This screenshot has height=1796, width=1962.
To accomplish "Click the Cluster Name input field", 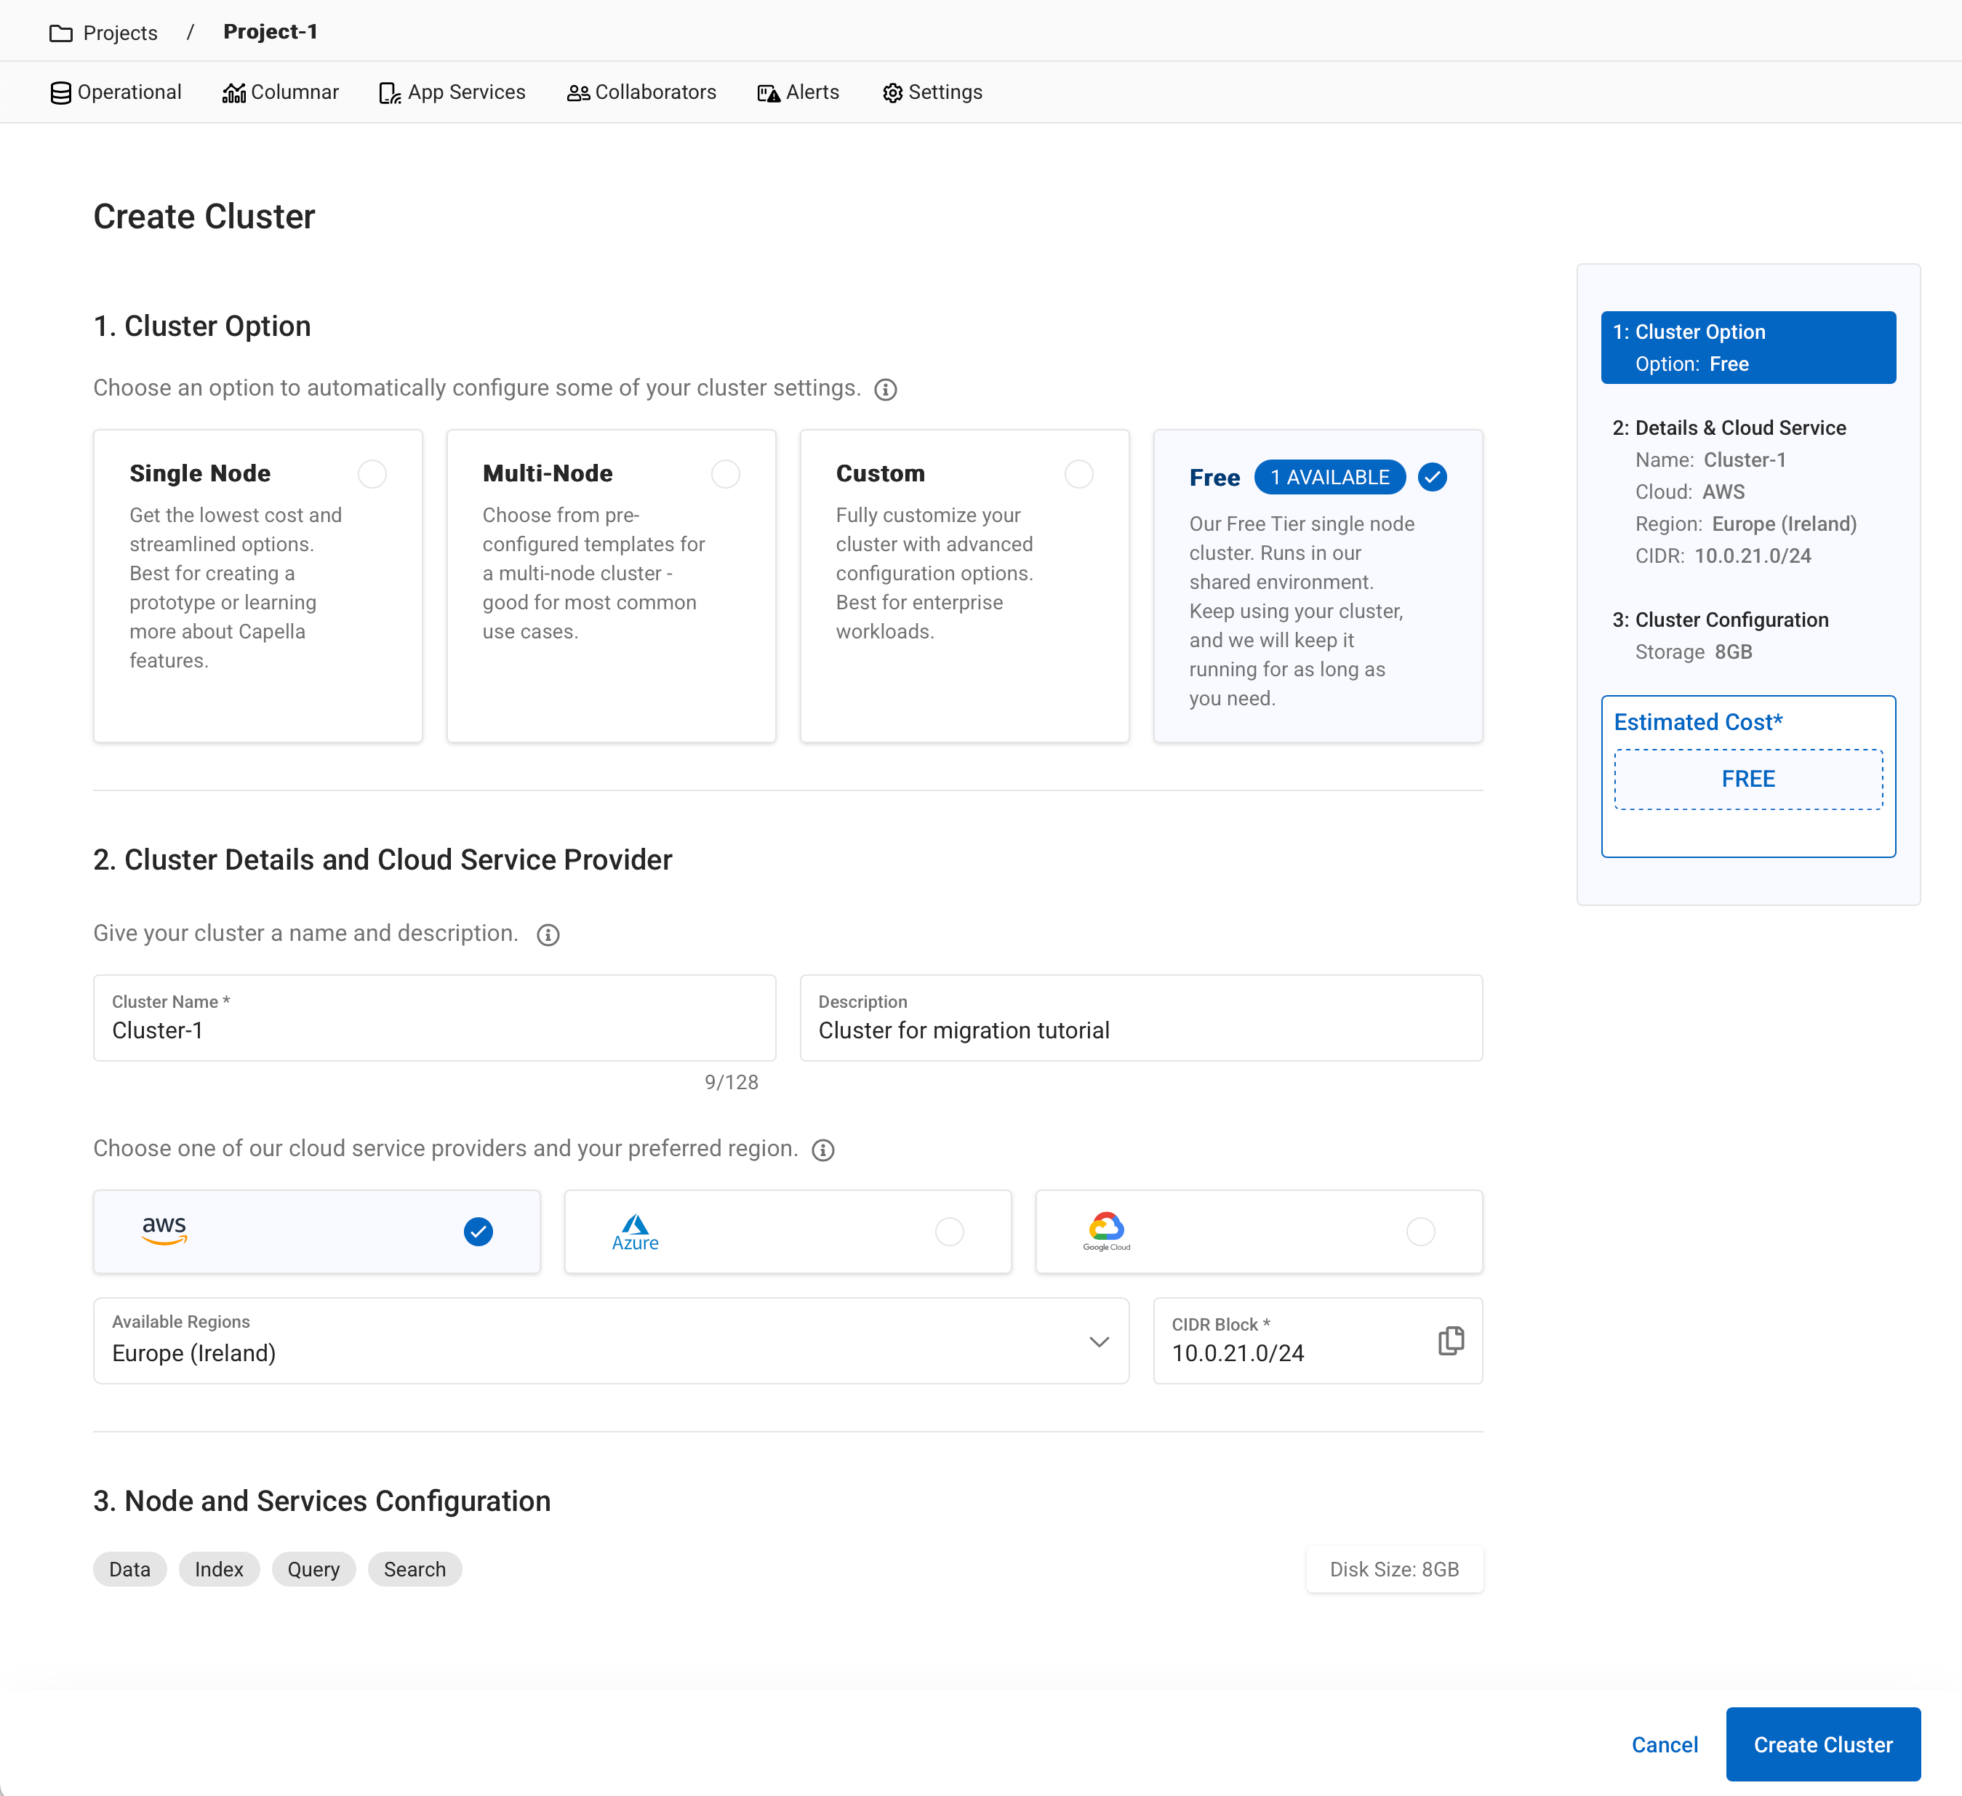I will pos(434,1030).
